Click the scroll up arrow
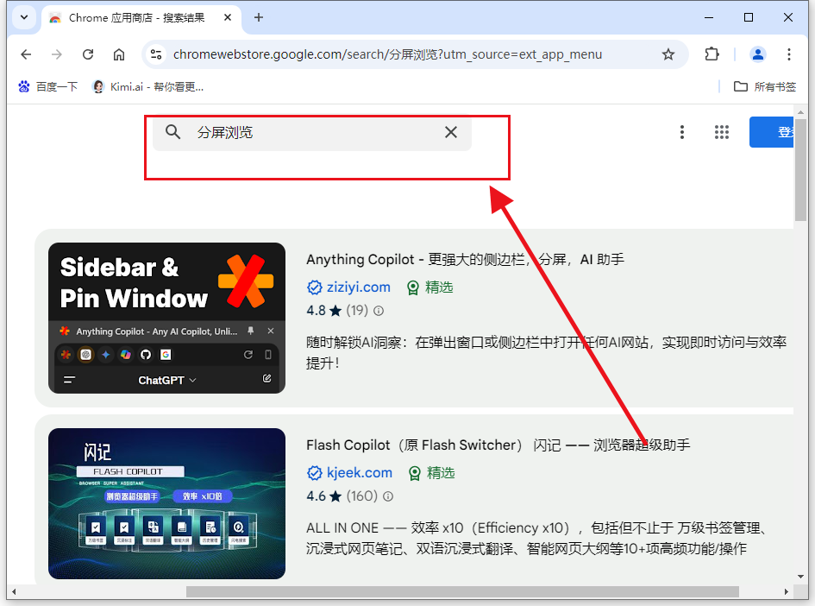815x606 pixels. click(800, 112)
